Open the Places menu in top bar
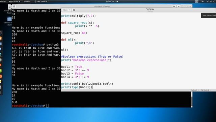The image size is (216, 122). point(27,1)
